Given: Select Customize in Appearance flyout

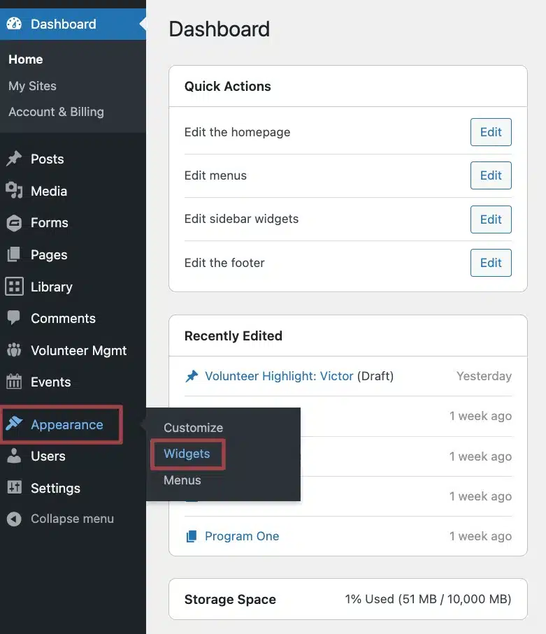Looking at the screenshot, I should (x=194, y=427).
